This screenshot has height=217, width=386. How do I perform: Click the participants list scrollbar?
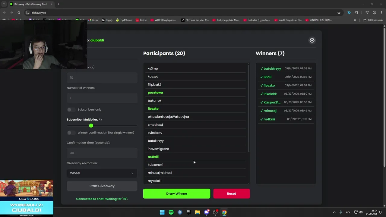(x=249, y=108)
